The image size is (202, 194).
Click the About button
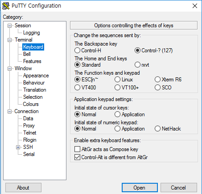[x=23, y=188]
